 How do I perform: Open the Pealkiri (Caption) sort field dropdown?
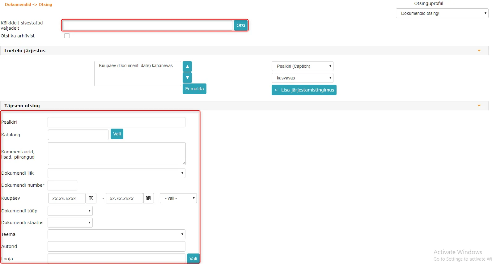point(302,66)
